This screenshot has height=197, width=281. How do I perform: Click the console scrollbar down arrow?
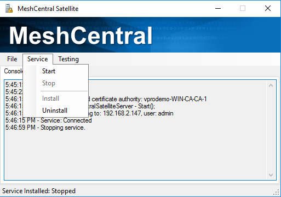271,175
